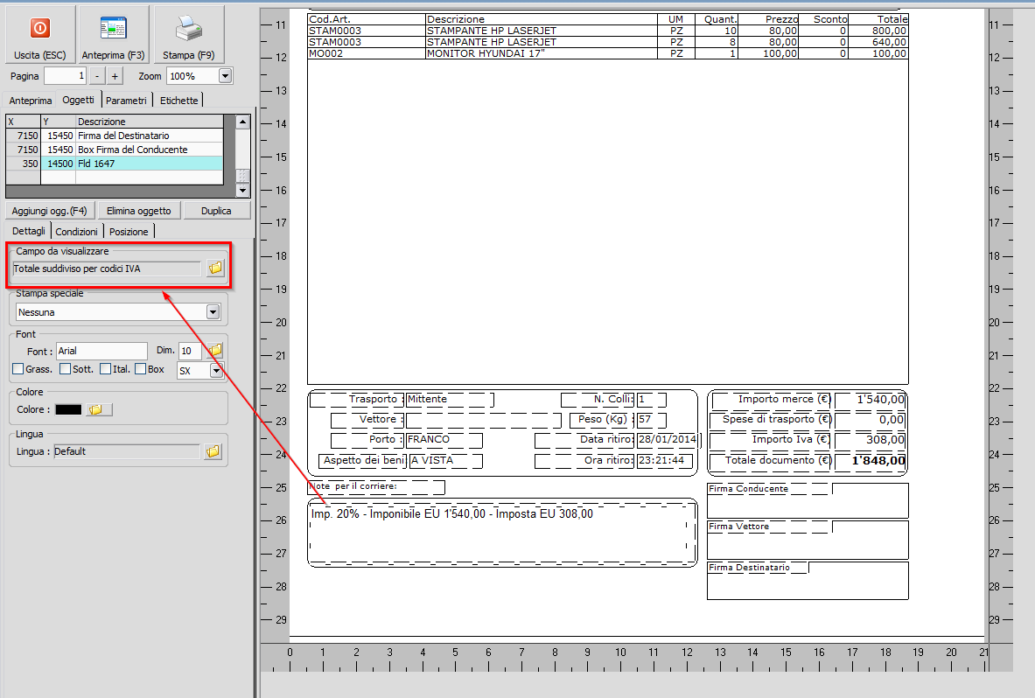
Task: Click Aggiungi ogg.(F4) button
Action: coord(50,211)
